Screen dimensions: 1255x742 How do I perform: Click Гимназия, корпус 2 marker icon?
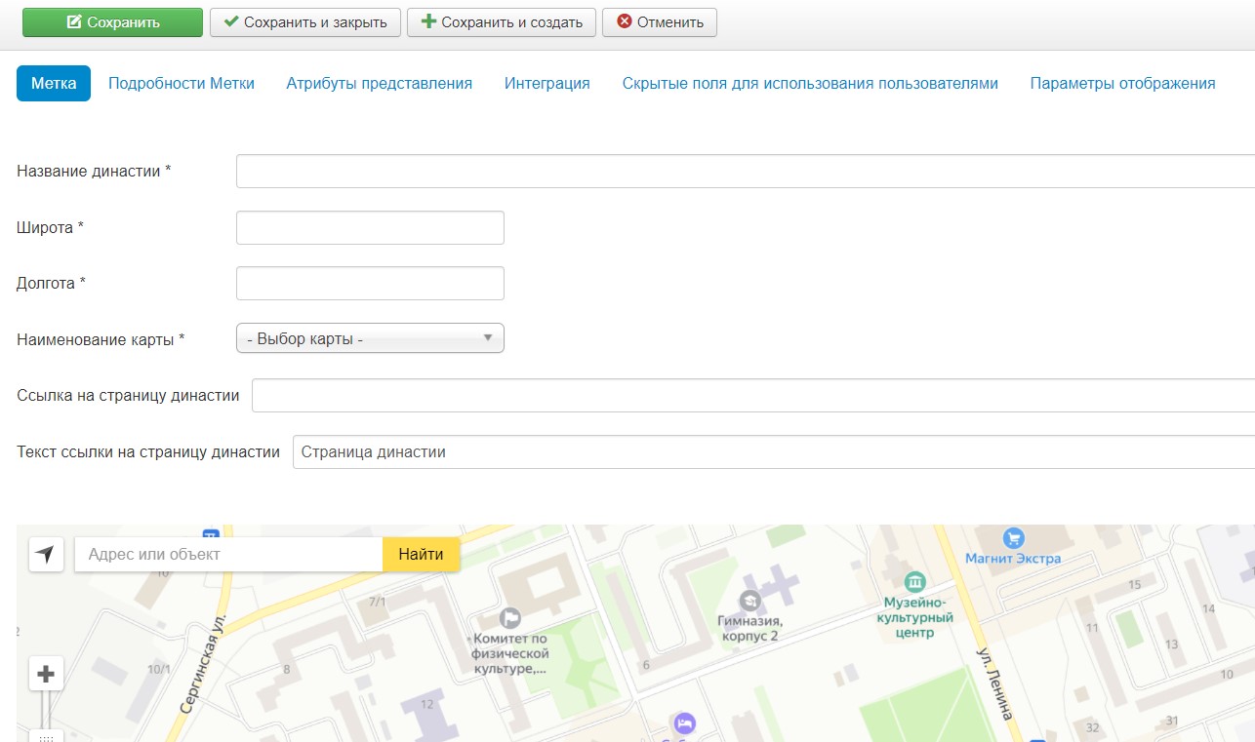pyautogui.click(x=749, y=600)
